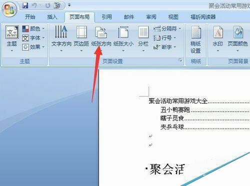
Task: Open the 分隔符 breaks dropdown
Action: (167, 29)
